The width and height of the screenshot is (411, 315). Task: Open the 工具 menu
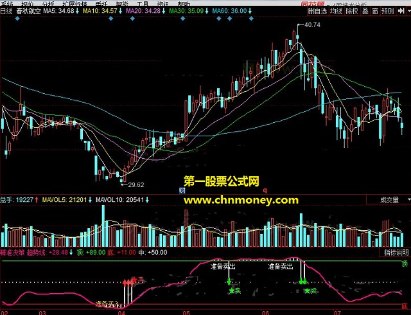[x=143, y=3]
